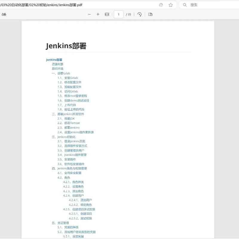This screenshot has height=239, width=239.
Task: Open '4.2.4.2、绑定角色' entry
Action: point(80,205)
